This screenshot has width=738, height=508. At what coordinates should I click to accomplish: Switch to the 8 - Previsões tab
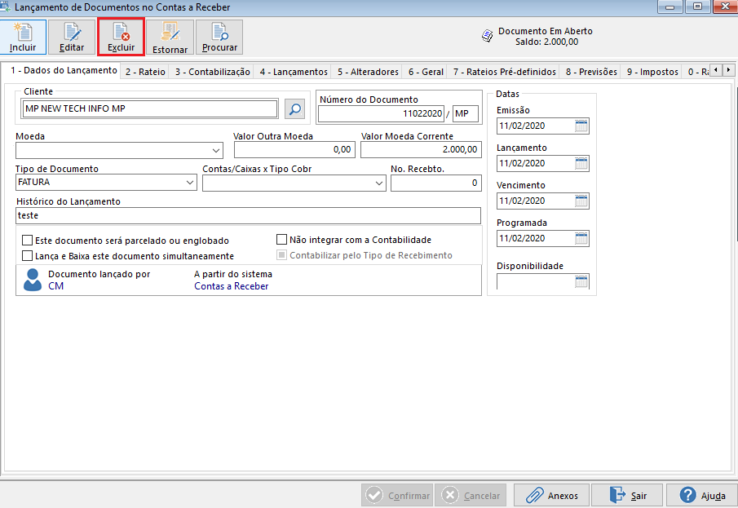[591, 72]
